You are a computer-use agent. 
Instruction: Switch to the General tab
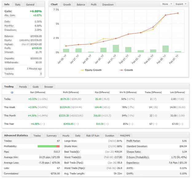(30, 5)
